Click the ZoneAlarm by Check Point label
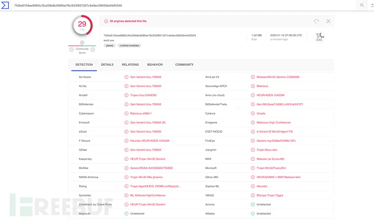This screenshot has height=220, width=374. point(95,204)
